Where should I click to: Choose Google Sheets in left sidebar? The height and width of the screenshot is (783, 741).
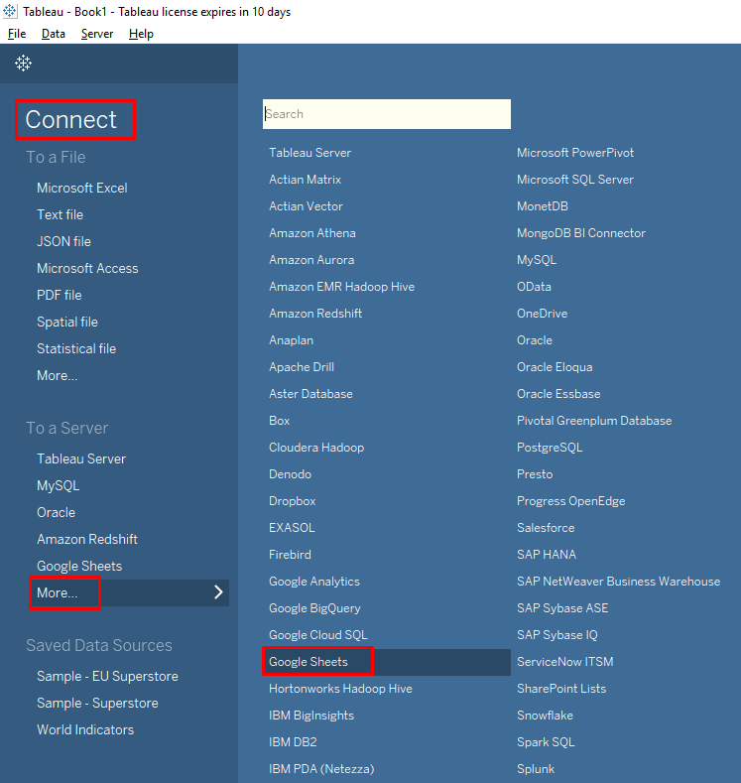pos(79,567)
